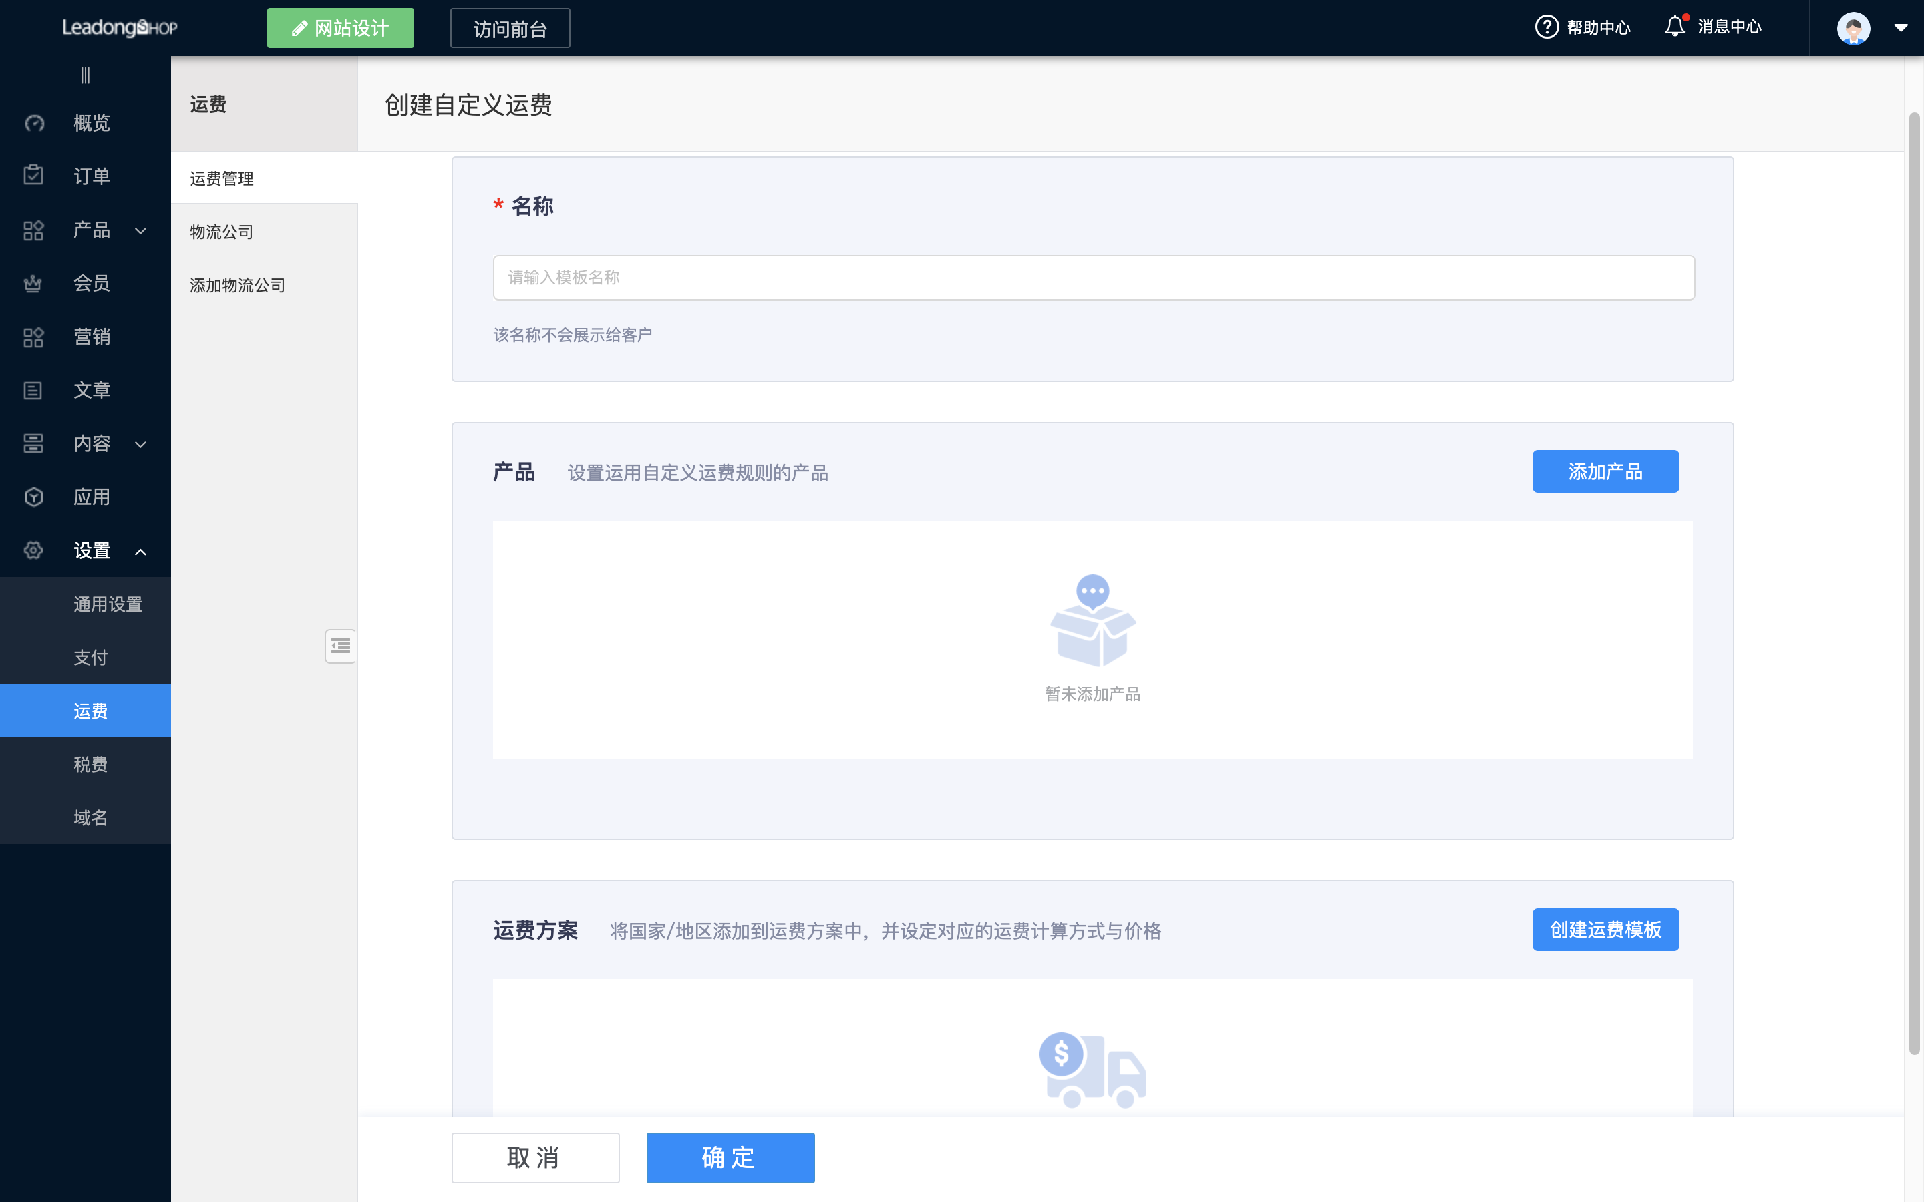Screen dimensions: 1924x1202
Task: Click the 创建运费模板 button
Action: click(x=1605, y=930)
